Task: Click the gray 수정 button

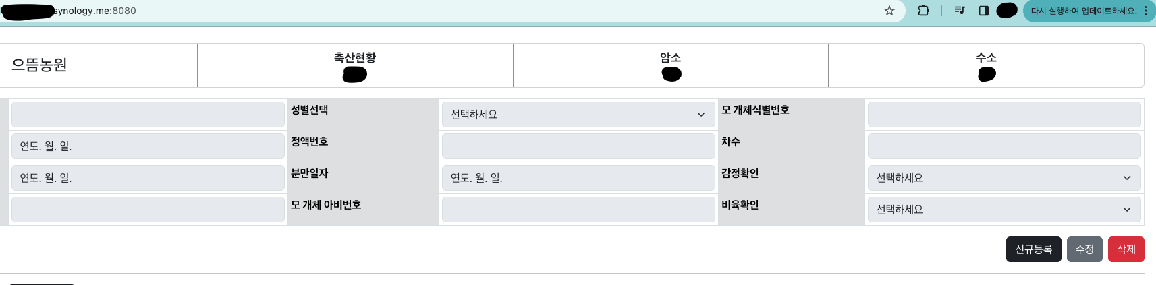Action: click(x=1084, y=249)
